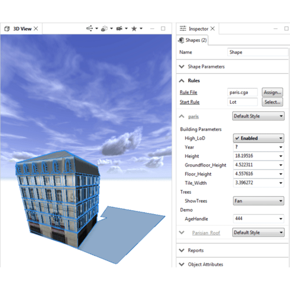Open the paris Default Style dropdown
Image resolution: width=290 pixels, height=290 pixels.
[x=258, y=116]
